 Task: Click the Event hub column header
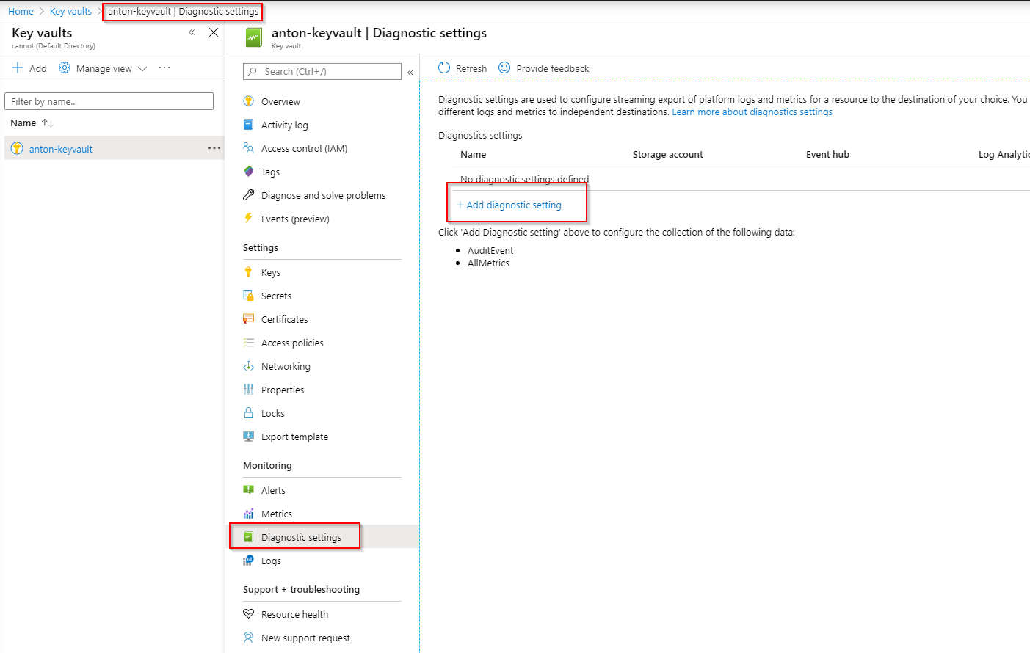(x=827, y=154)
